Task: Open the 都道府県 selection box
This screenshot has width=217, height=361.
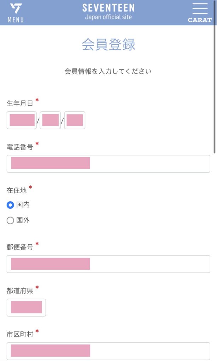Action: (x=26, y=307)
